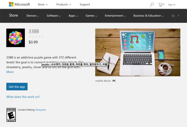The image size is (187, 127).
Task: Switch screenshots to mobile device tab
Action: [x=103, y=81]
